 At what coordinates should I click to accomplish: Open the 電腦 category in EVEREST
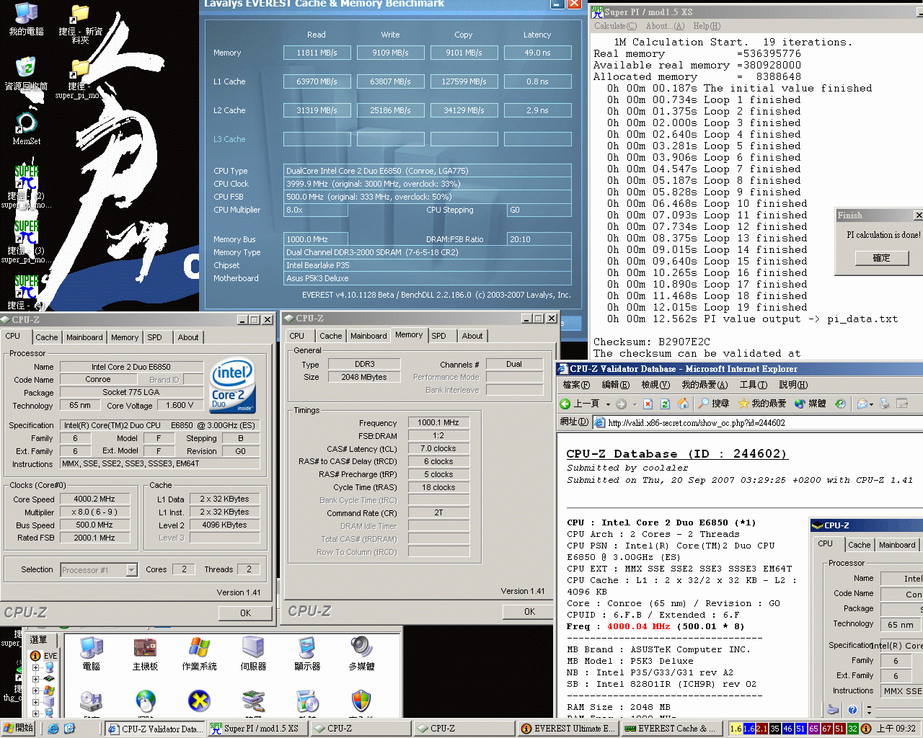92,653
